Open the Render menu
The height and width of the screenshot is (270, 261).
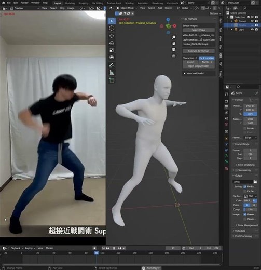(24, 3)
